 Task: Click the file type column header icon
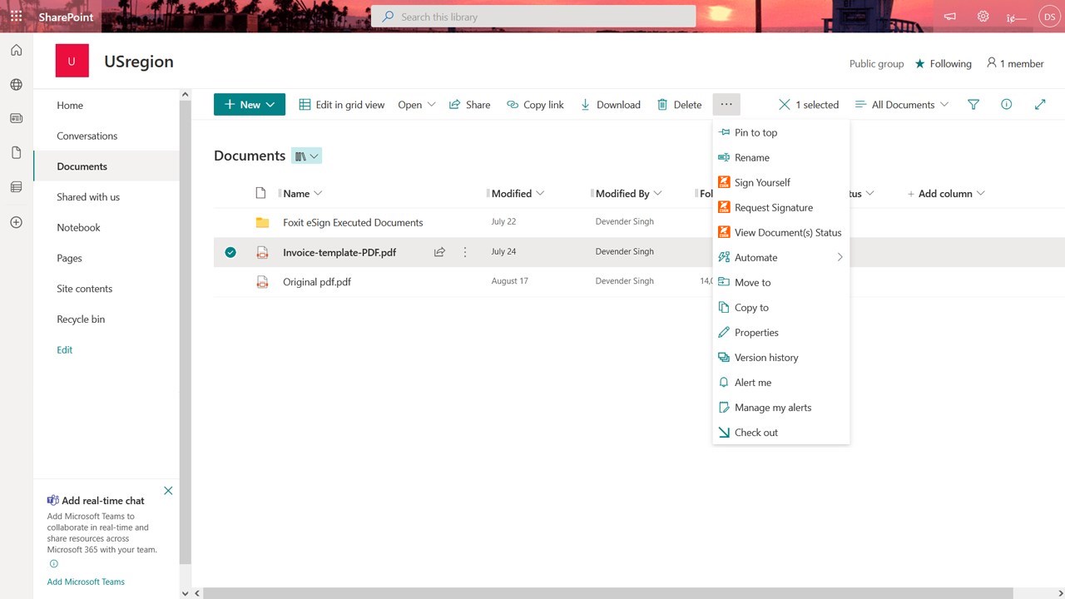pos(260,193)
